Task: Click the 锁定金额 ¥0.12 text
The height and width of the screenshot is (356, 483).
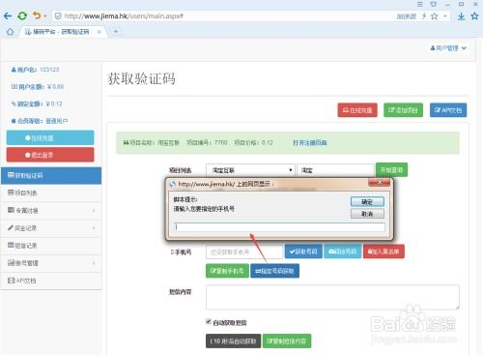Action: [37, 104]
